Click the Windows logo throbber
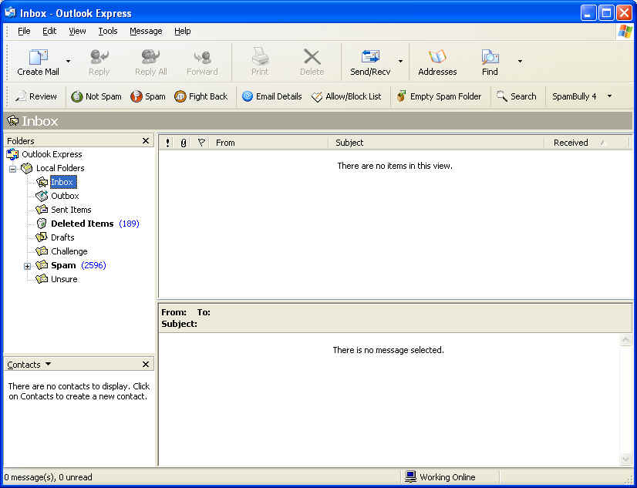637x488 pixels. coord(625,32)
